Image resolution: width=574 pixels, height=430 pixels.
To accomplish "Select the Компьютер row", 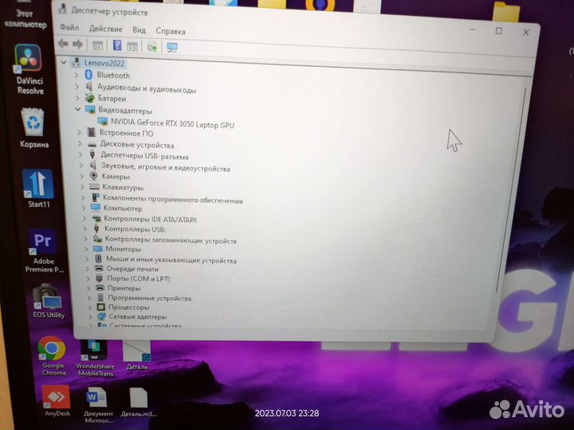I will [x=123, y=209].
